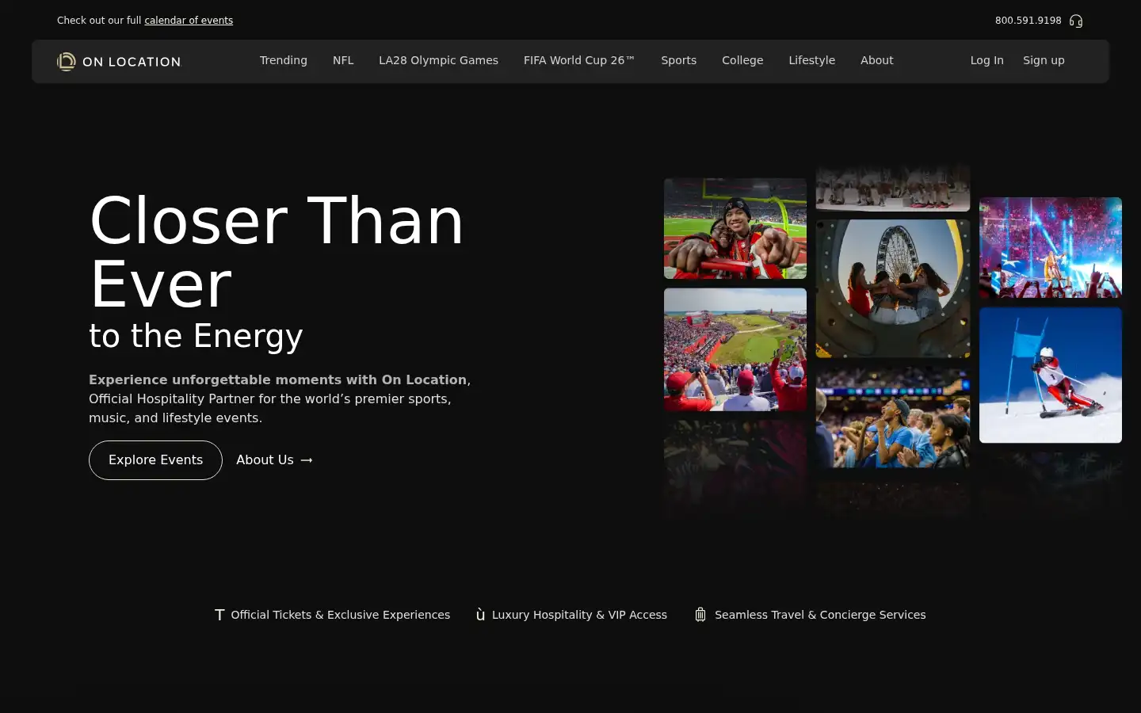The width and height of the screenshot is (1141, 713).
Task: Open the LA28 Olympic Games menu
Action: click(438, 60)
